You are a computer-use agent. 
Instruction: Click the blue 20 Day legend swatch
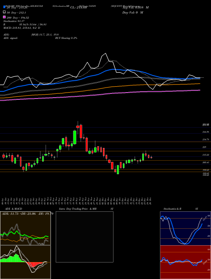pyautogui.click(x=4, y=7)
